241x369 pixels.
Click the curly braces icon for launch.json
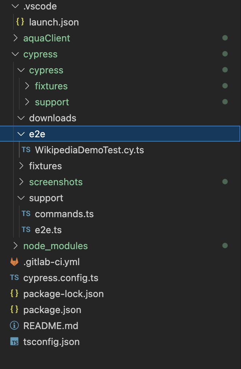pos(20,22)
